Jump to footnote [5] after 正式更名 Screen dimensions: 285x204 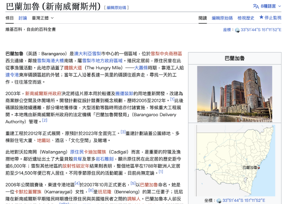pos(133,183)
